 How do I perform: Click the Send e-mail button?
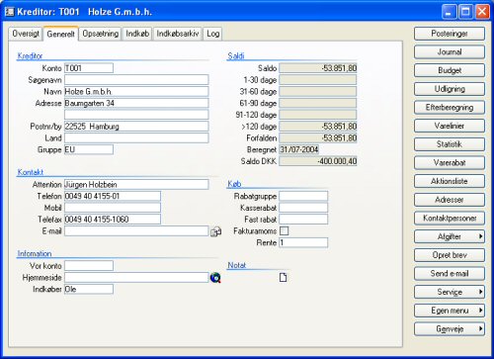[x=450, y=273]
